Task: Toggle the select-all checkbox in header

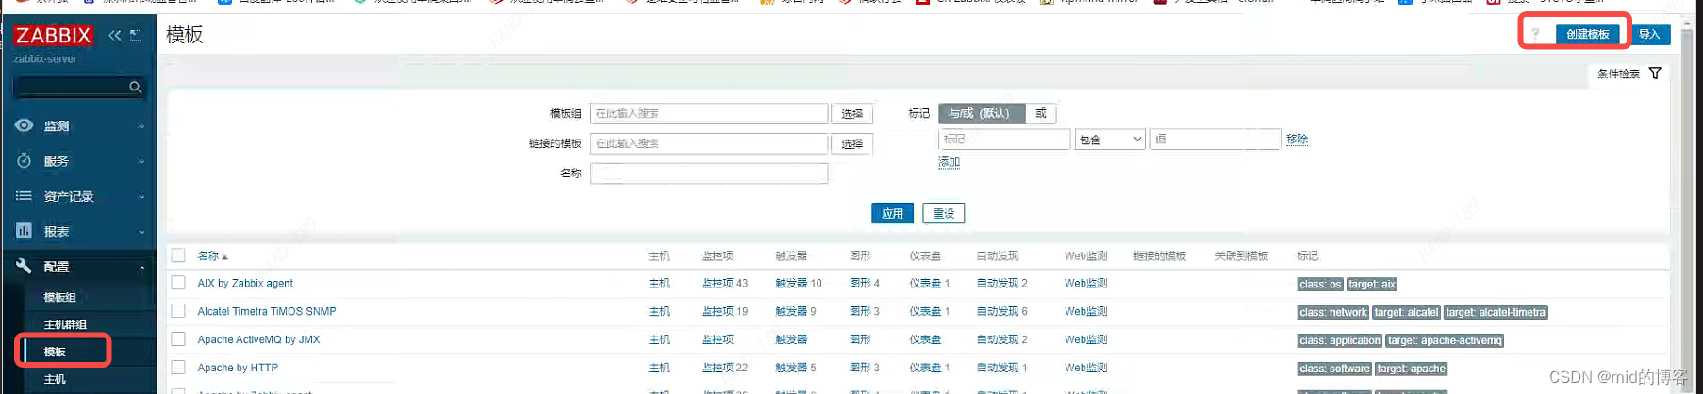Action: pyautogui.click(x=178, y=255)
